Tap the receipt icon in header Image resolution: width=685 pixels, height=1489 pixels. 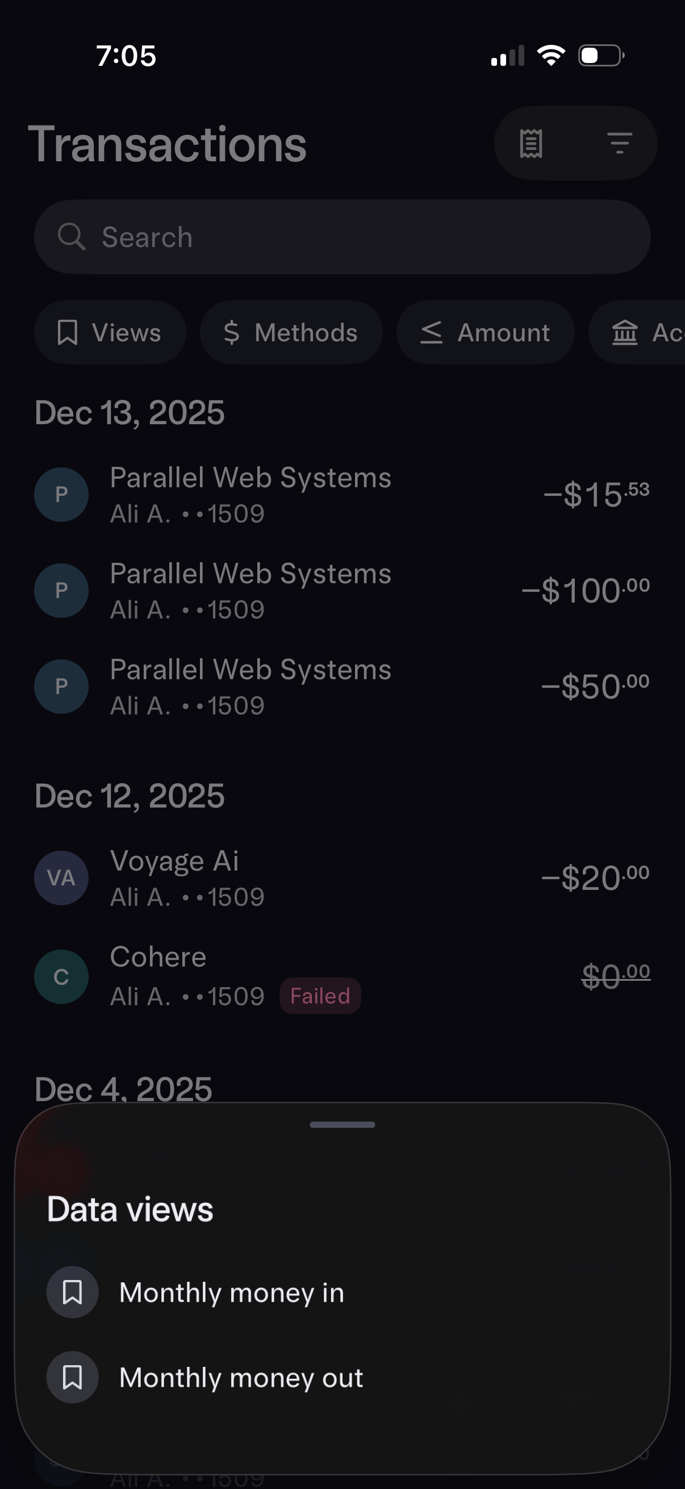[531, 143]
